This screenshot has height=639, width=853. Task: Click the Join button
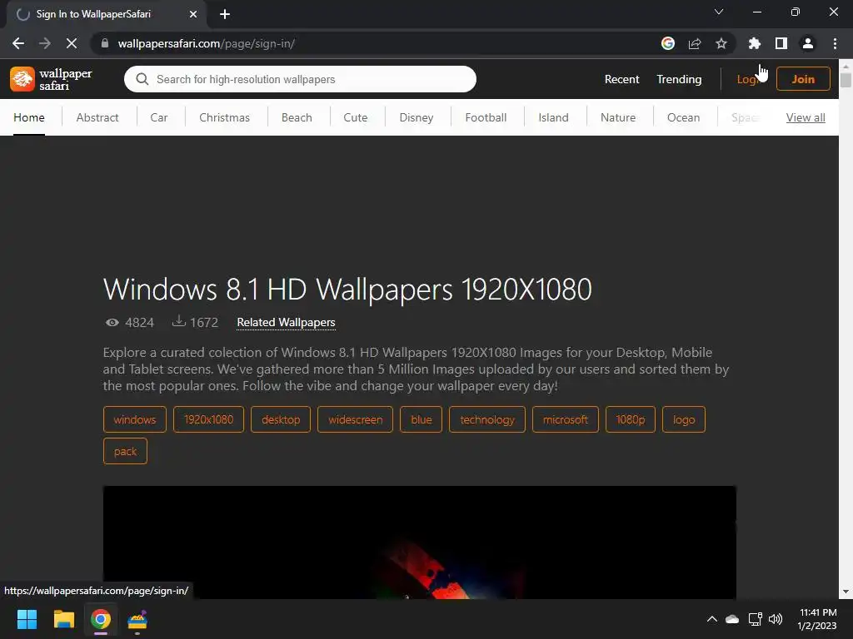(803, 79)
